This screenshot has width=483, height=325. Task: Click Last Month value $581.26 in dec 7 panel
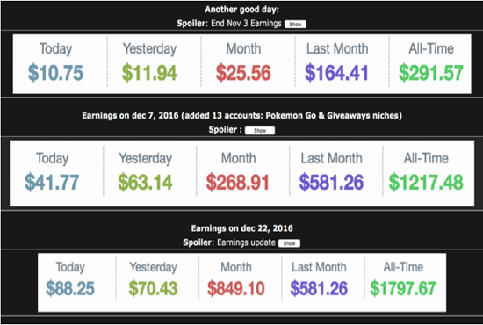coord(331,182)
